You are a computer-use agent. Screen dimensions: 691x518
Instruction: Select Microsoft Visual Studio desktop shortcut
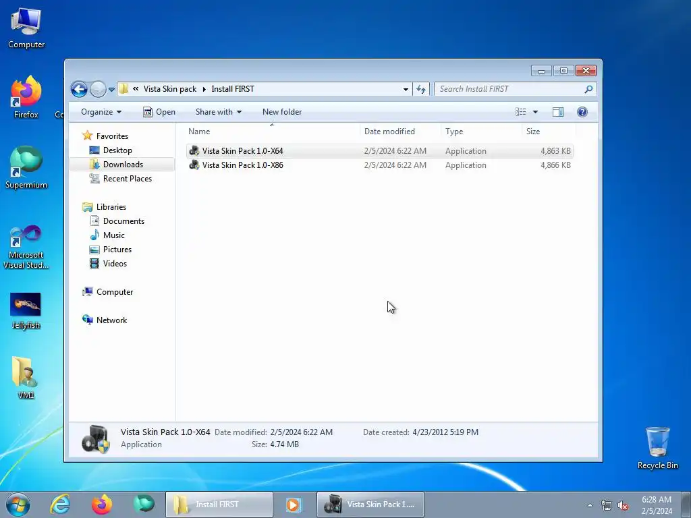26,247
